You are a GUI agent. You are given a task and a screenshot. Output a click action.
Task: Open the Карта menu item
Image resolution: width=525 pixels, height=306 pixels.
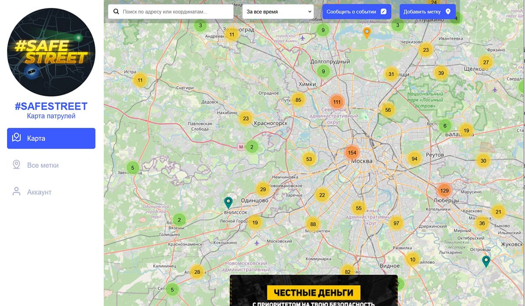click(x=51, y=138)
